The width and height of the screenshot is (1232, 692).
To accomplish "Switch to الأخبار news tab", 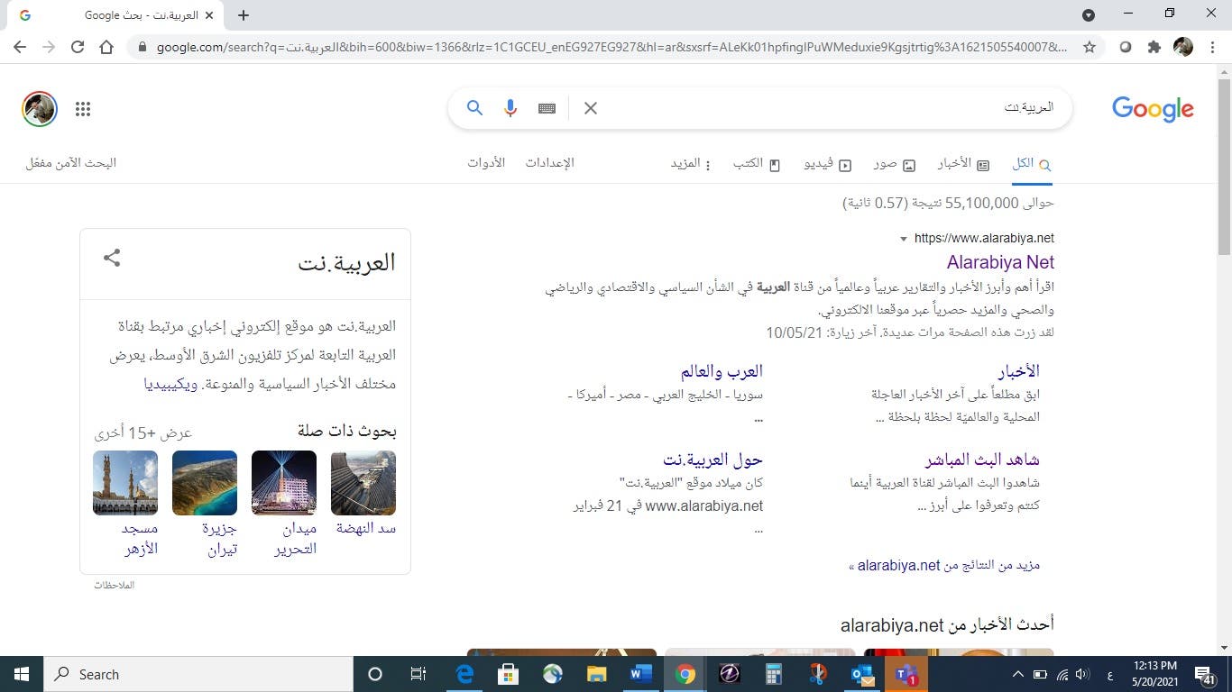I will click(963, 163).
